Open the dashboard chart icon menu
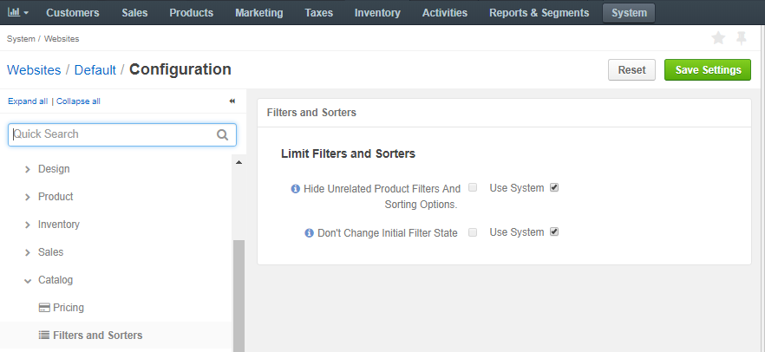The image size is (765, 352). (x=18, y=13)
